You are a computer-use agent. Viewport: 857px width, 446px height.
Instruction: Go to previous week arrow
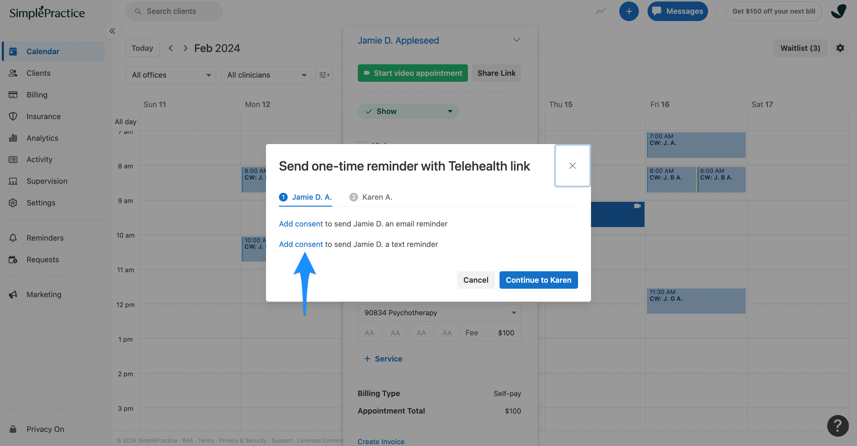pos(171,48)
